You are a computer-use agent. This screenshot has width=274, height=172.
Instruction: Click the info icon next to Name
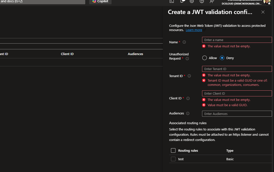184,42
